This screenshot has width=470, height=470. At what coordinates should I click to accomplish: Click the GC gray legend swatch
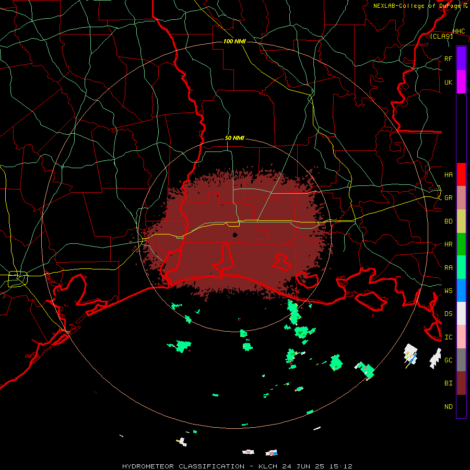click(461, 360)
